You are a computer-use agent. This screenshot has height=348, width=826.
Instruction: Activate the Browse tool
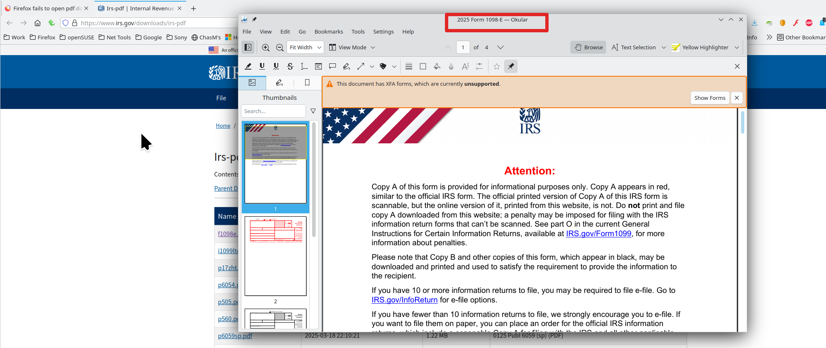click(588, 47)
